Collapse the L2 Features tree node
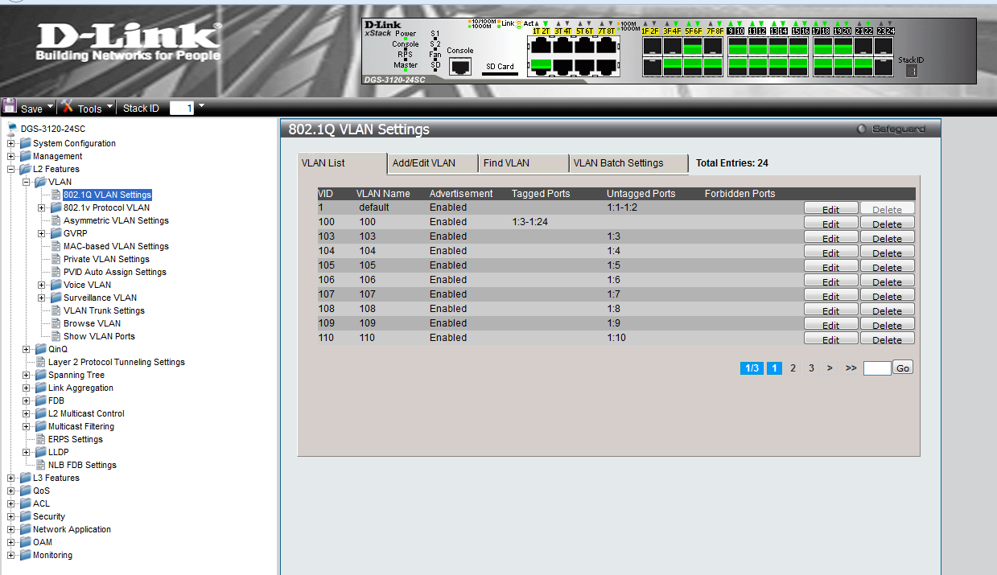Screen dimensions: 997x575 (11, 169)
